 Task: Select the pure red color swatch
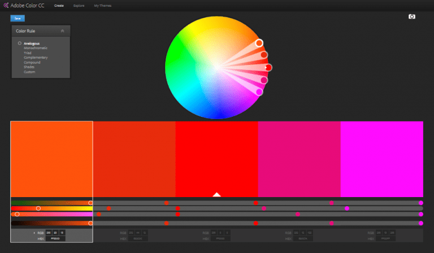point(217,159)
